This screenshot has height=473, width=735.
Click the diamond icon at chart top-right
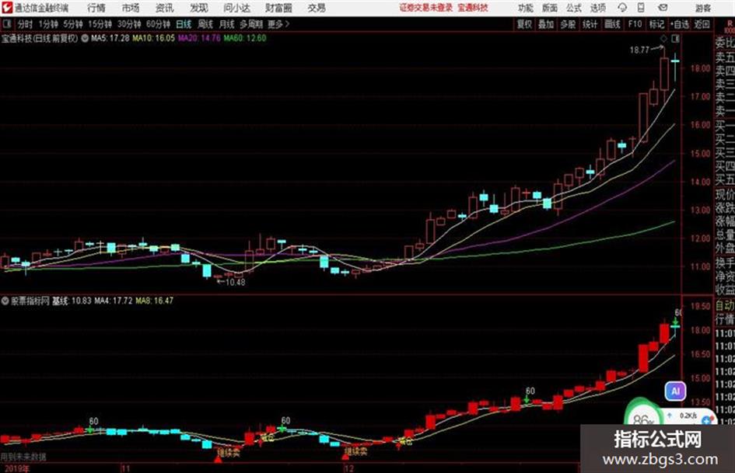(663, 38)
